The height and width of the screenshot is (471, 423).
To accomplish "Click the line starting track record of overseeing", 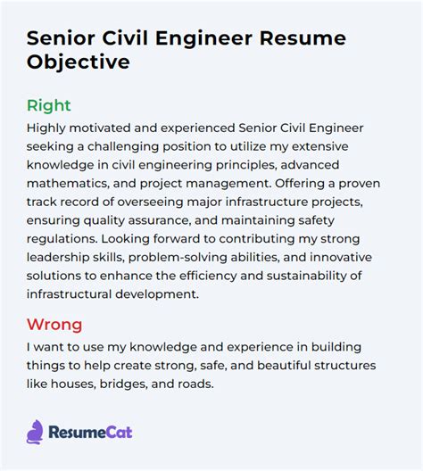I will (x=195, y=202).
